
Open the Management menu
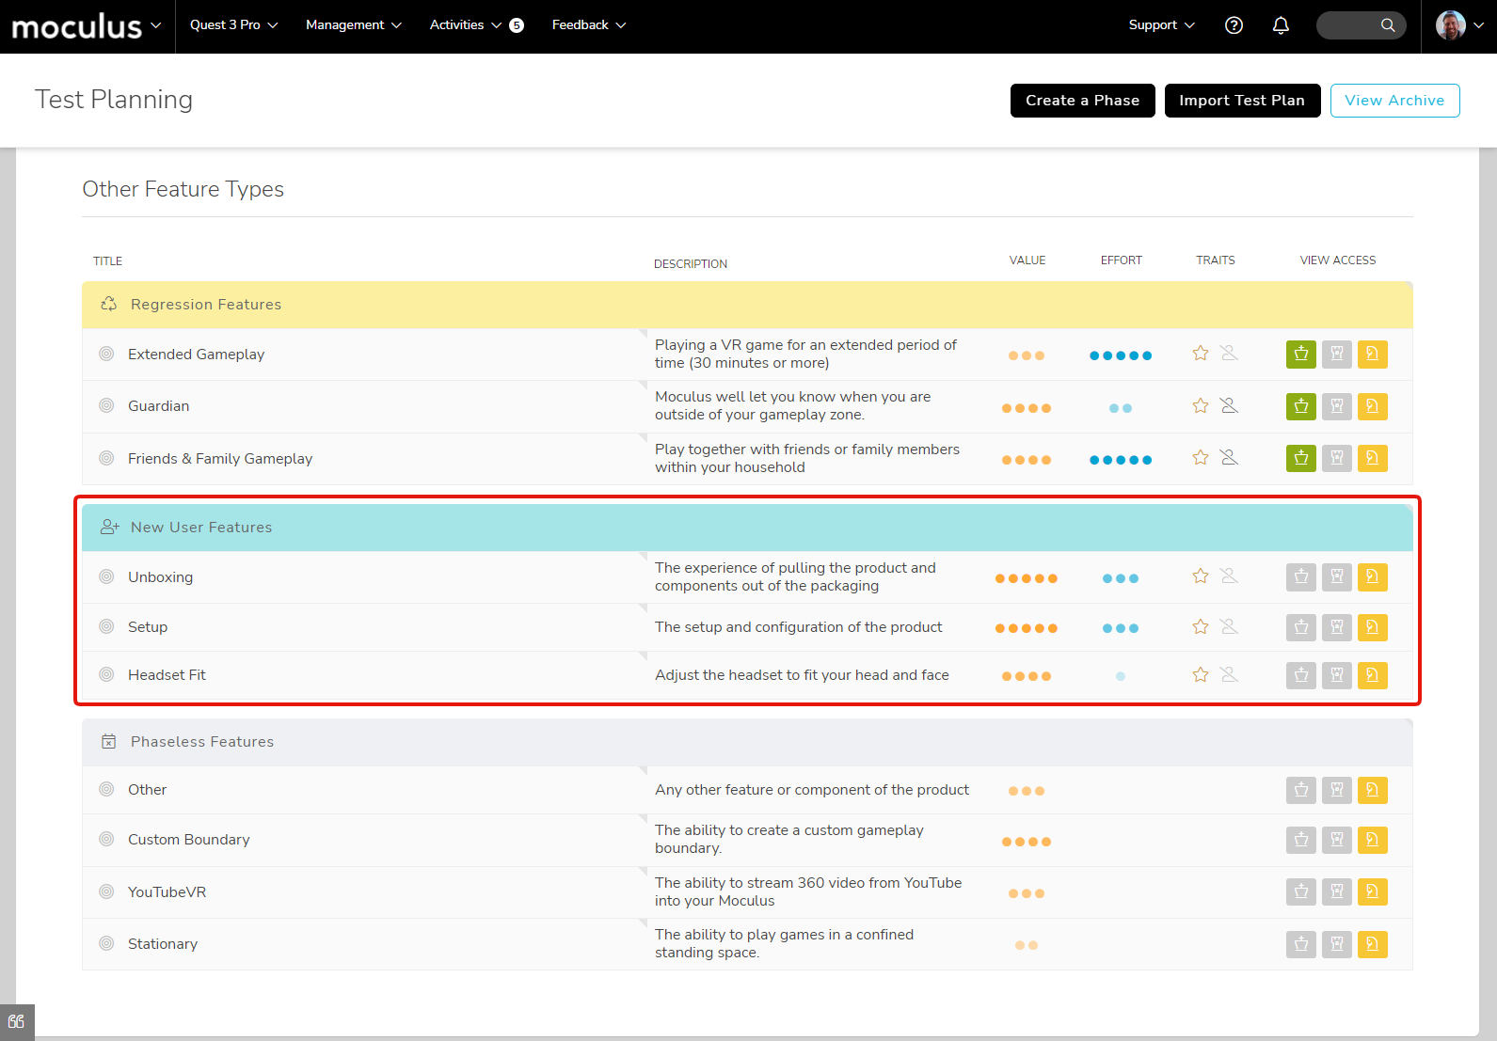click(x=353, y=25)
